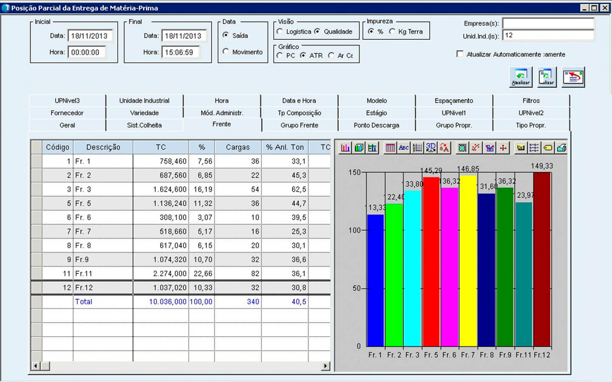
Task: Click the 3D chart toggle icon
Action: (431, 148)
